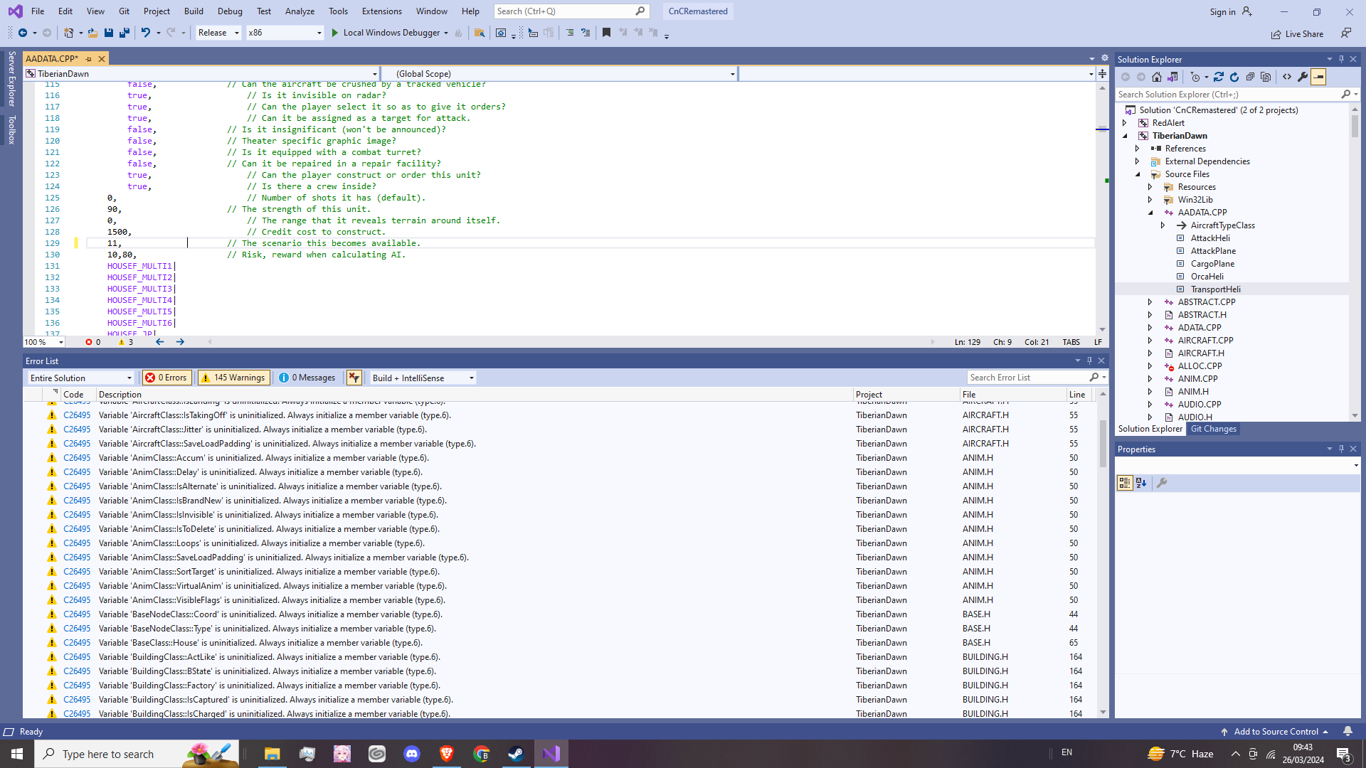Click the View Code icon in Solution Explorer
This screenshot has height=768, width=1366.
click(1287, 77)
